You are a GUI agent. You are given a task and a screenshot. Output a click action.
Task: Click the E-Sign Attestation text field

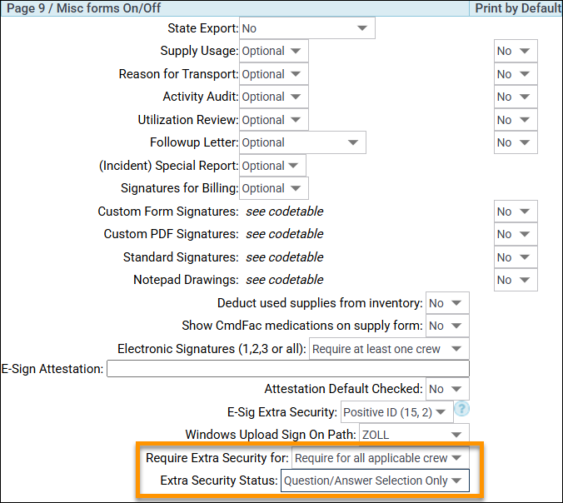coord(287,369)
